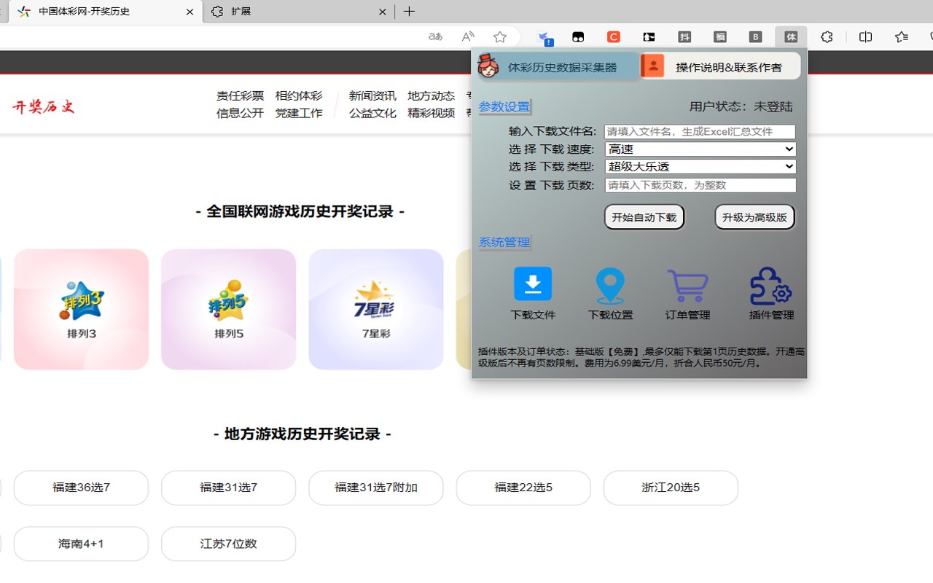Focus the 设置下载页数 input field

700,185
